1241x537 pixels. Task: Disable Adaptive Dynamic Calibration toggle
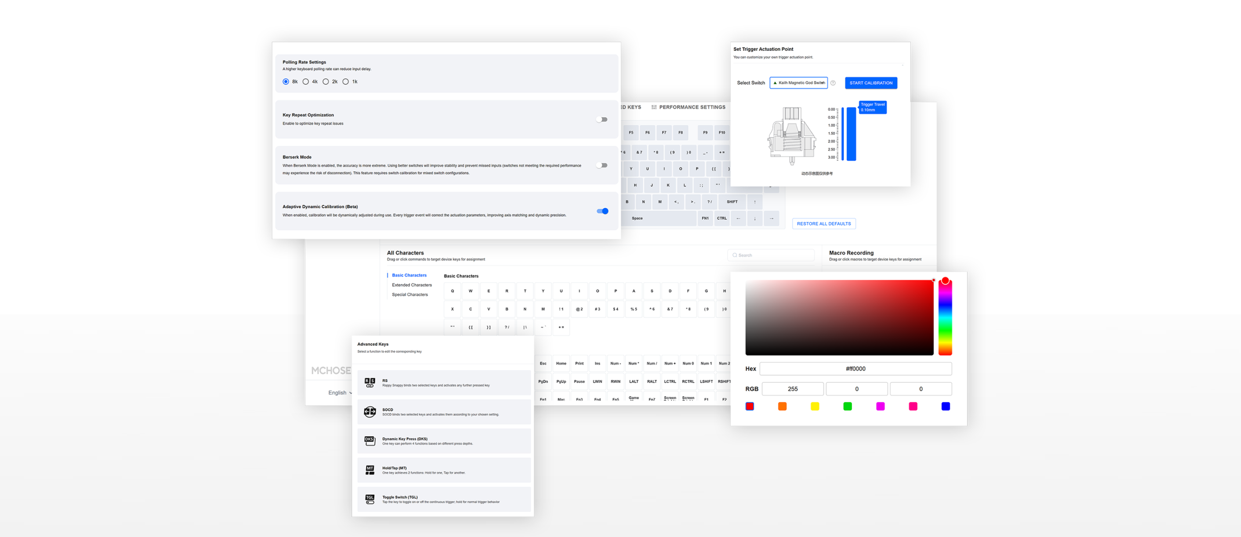pyautogui.click(x=602, y=211)
